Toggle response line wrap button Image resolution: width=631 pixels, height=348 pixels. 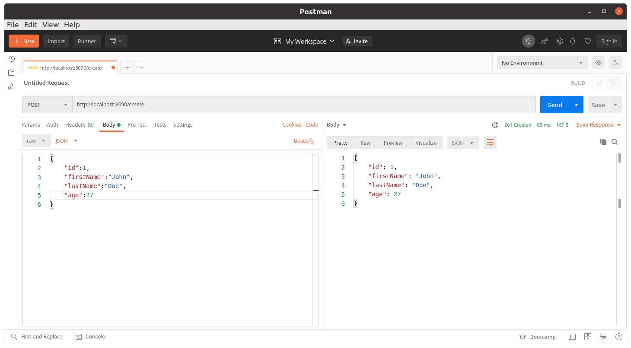click(x=490, y=143)
